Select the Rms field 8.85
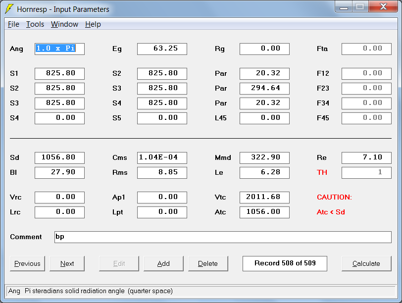This screenshot has height=303, width=402. pos(162,172)
